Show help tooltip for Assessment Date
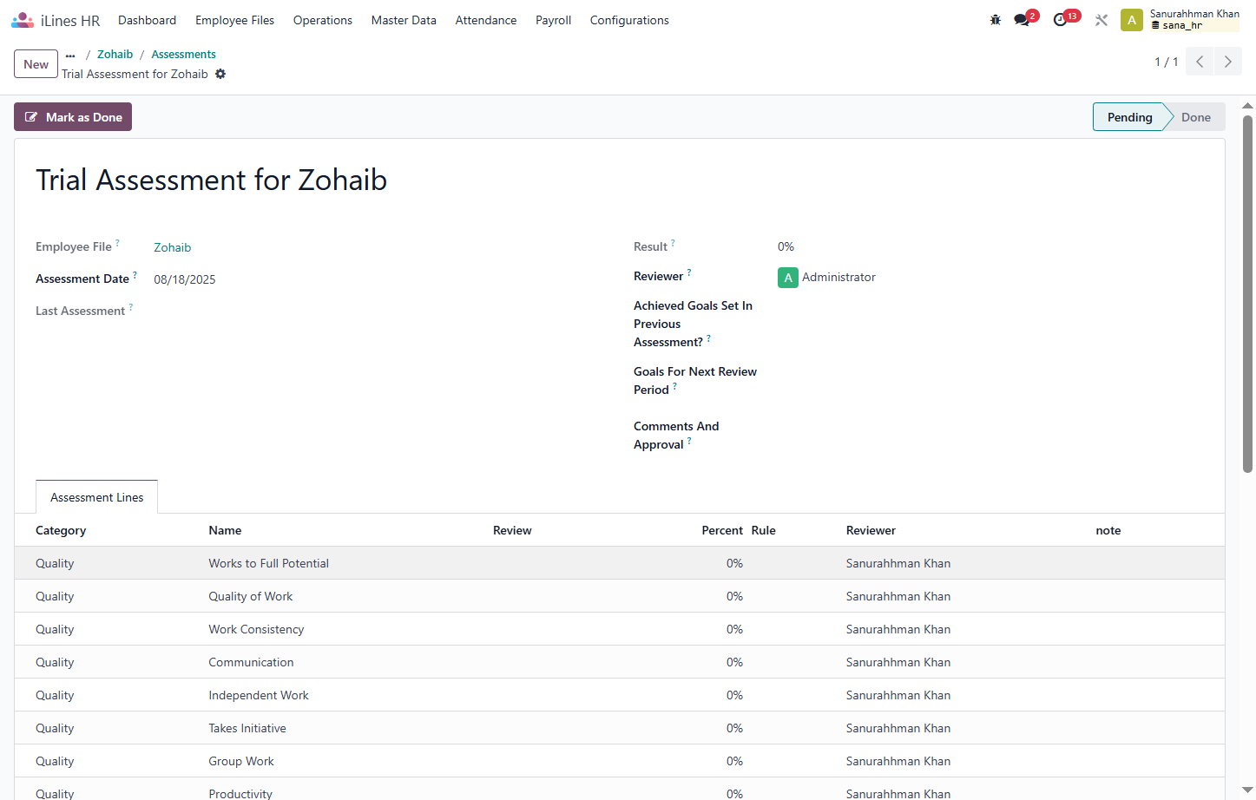This screenshot has width=1256, height=800. point(135,274)
